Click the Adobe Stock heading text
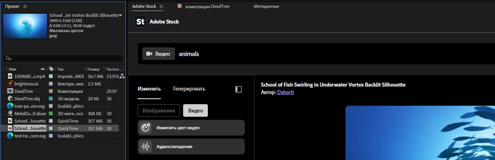 coord(164,22)
